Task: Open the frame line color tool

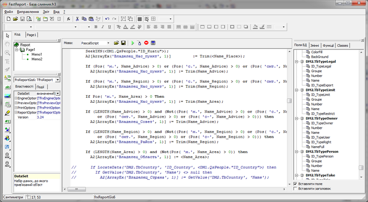Action: click(262, 27)
